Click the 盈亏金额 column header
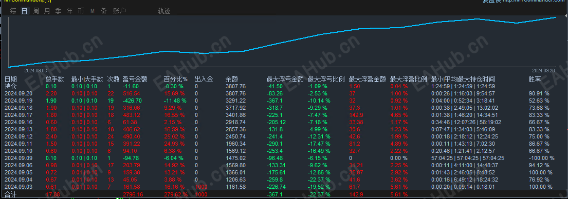Viewport: 568px width, 199px height. point(135,79)
